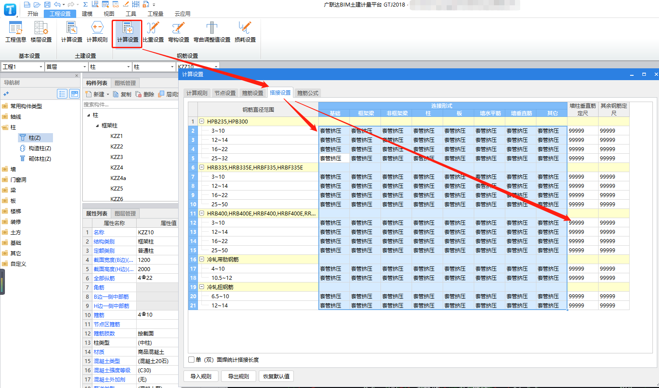Select KZZ4a in component list
This screenshot has height=388, width=659.
[x=118, y=178]
